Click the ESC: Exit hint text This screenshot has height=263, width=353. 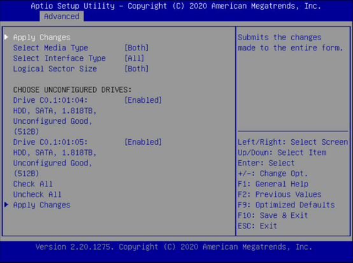[257, 226]
